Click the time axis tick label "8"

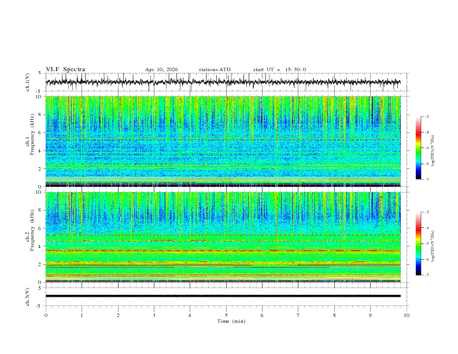point(334,315)
